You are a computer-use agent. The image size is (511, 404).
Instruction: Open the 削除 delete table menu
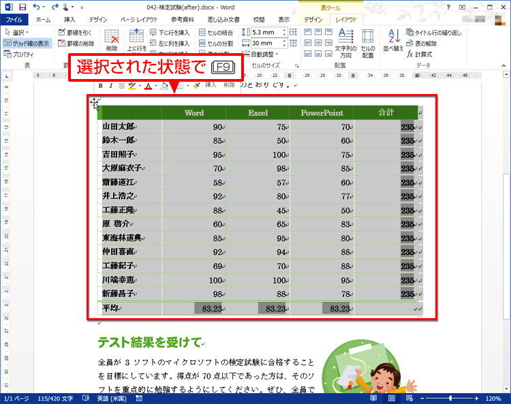(x=112, y=40)
